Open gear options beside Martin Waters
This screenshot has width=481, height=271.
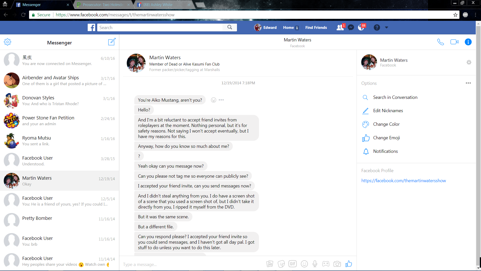[469, 62]
